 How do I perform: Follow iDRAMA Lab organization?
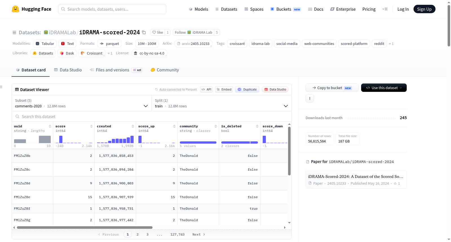pos(193,32)
